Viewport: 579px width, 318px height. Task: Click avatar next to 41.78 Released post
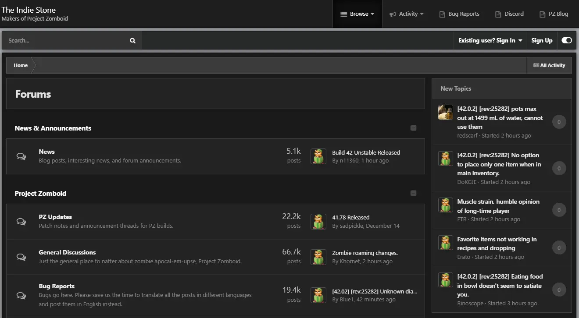(318, 222)
